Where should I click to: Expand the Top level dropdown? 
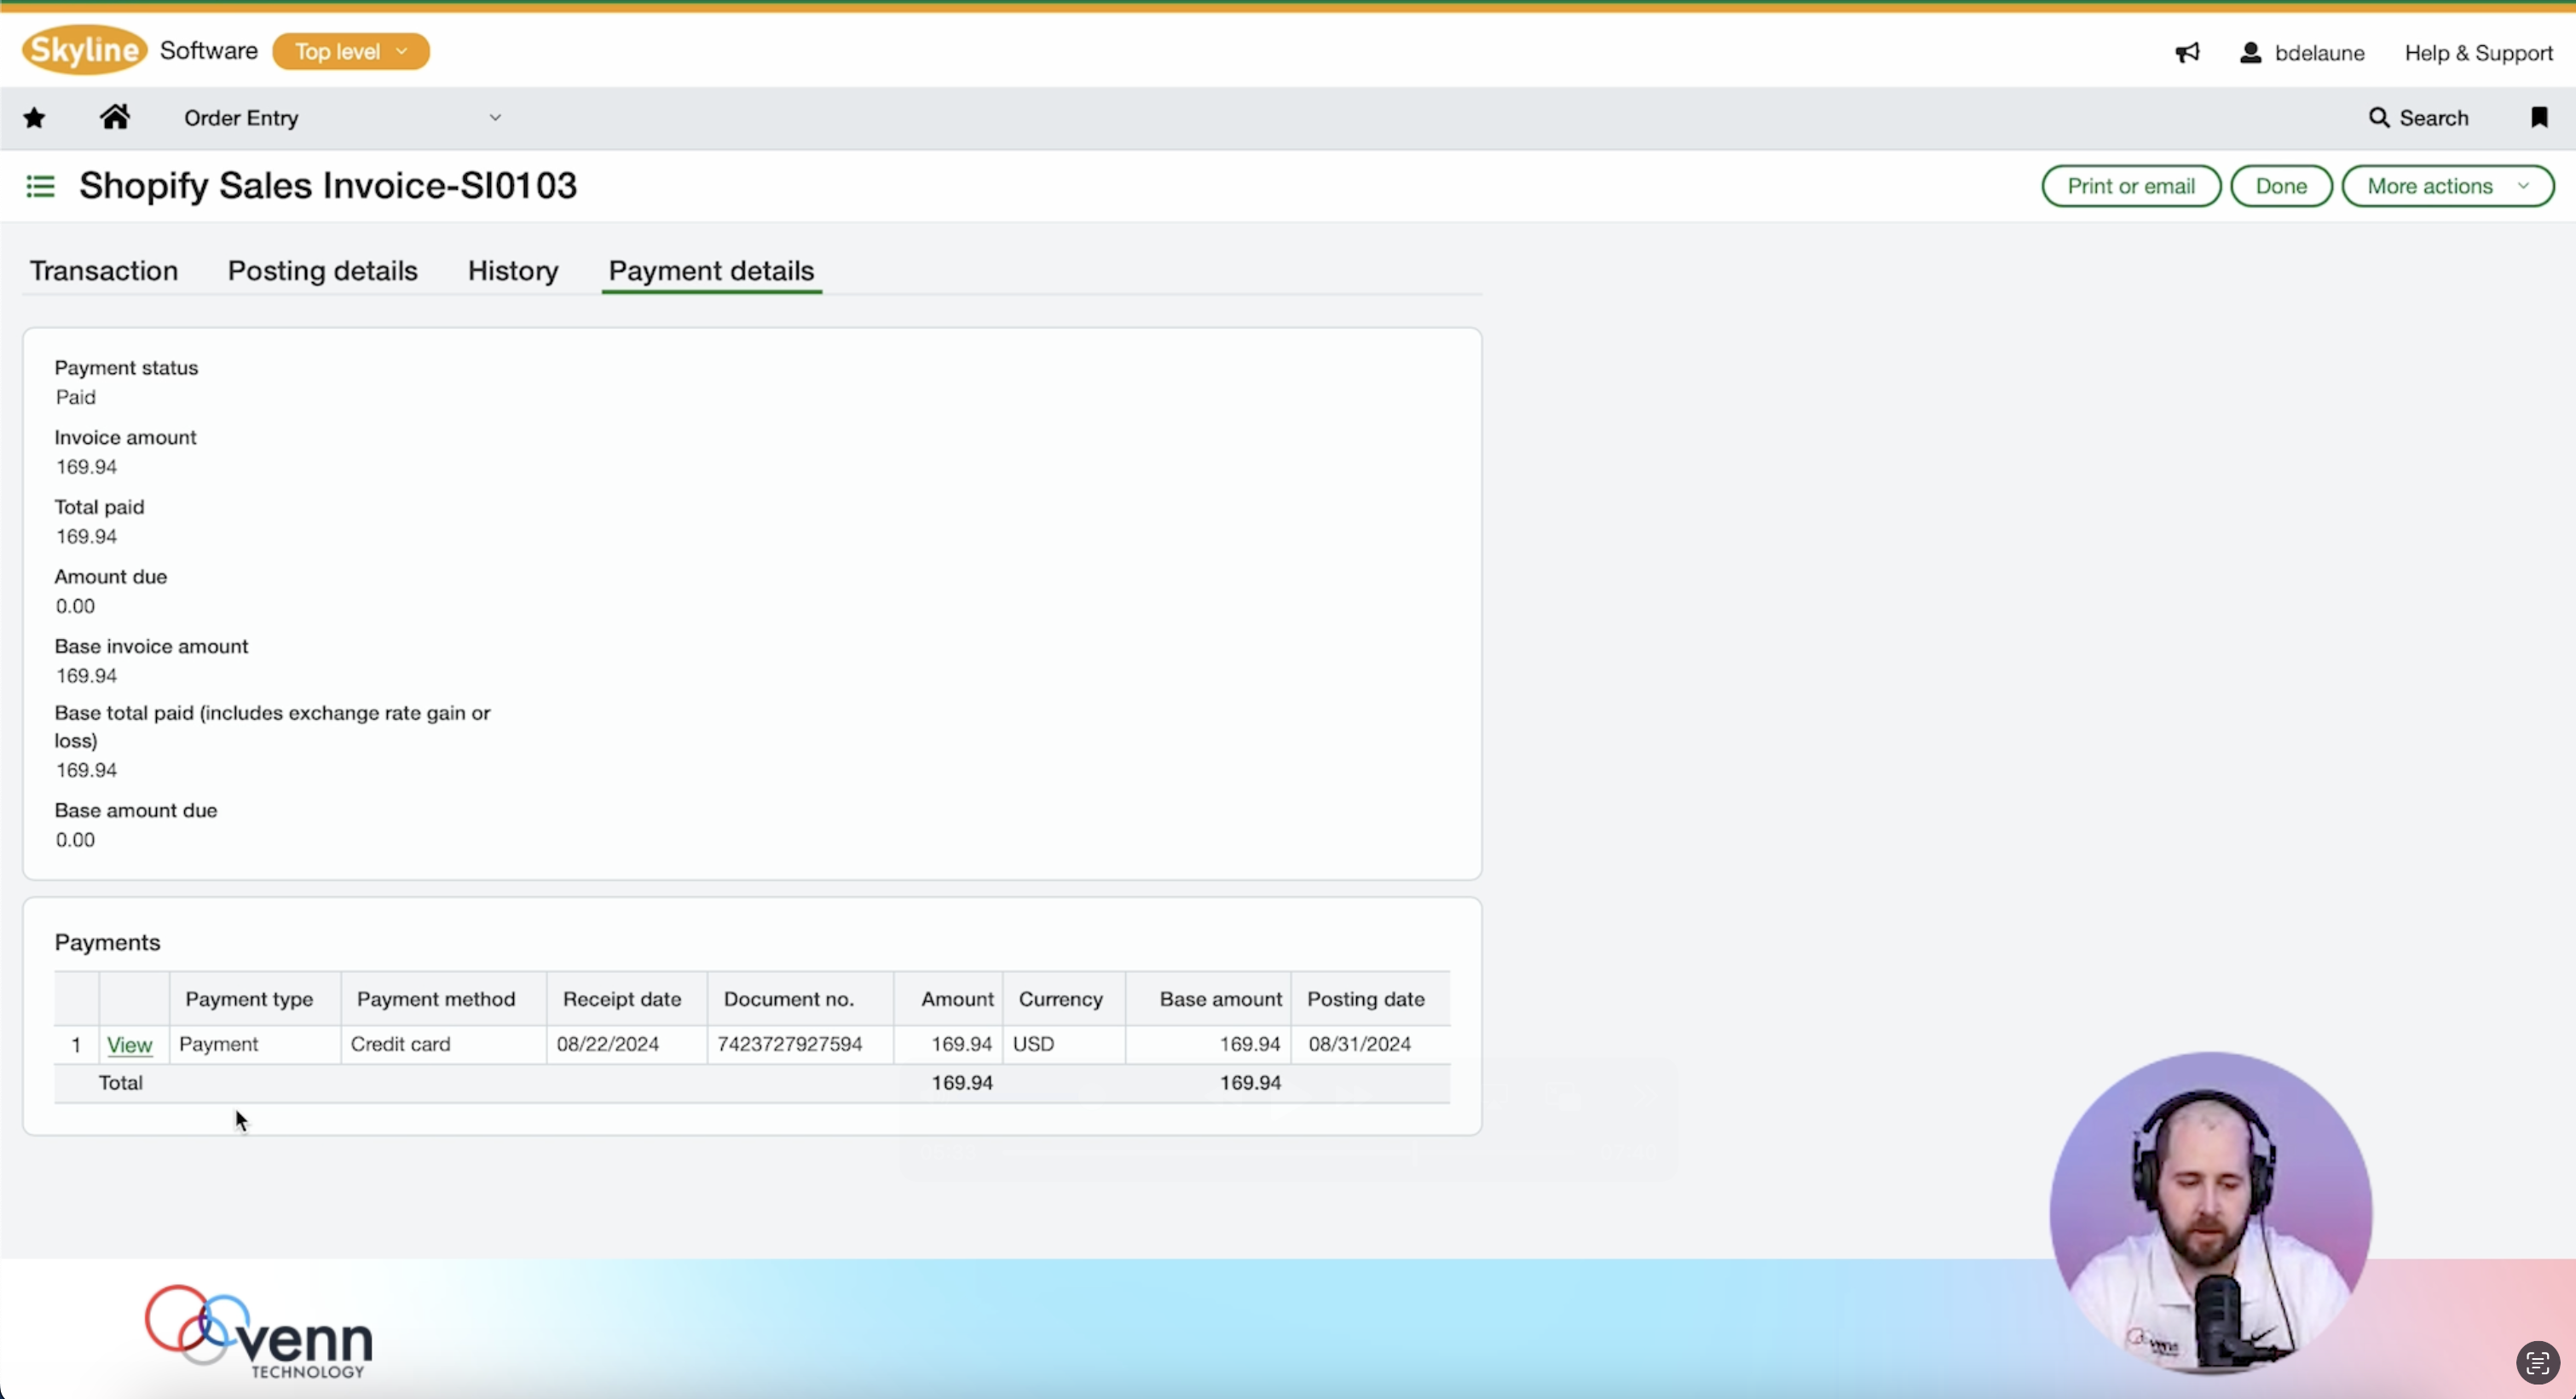351,51
